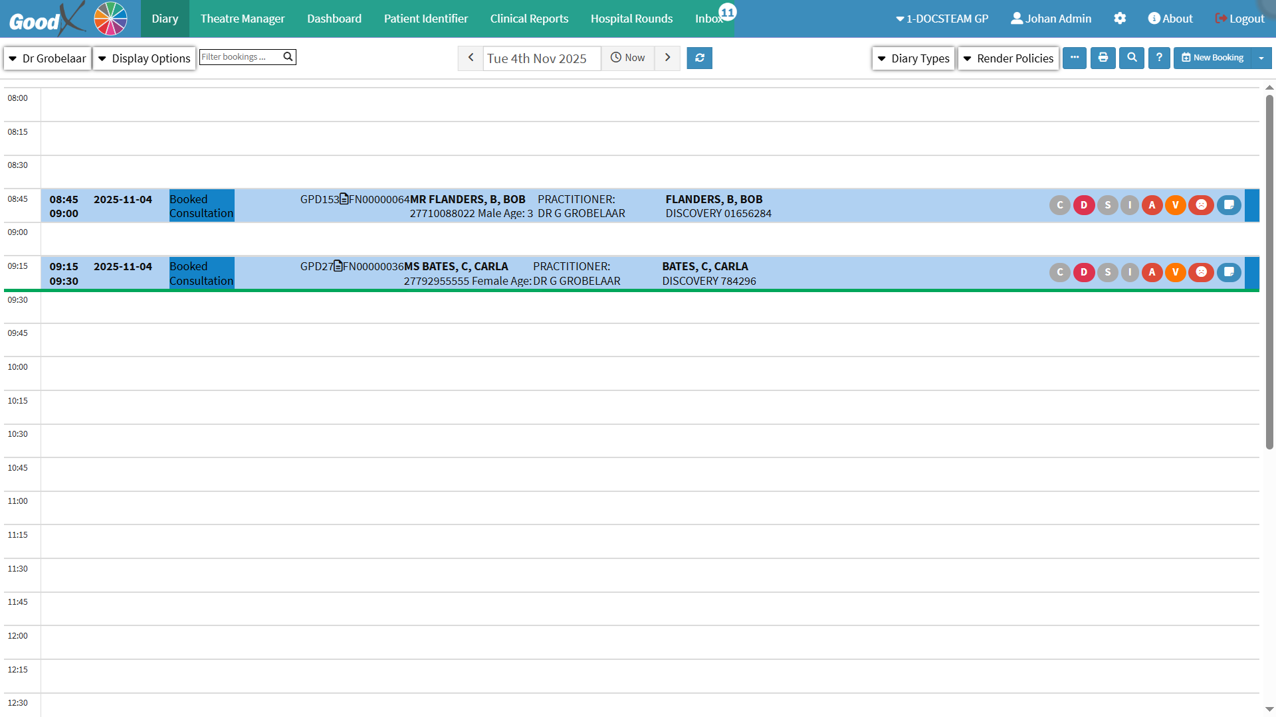Viewport: 1276px width, 717px height.
Task: Click the Now button
Action: (x=627, y=58)
